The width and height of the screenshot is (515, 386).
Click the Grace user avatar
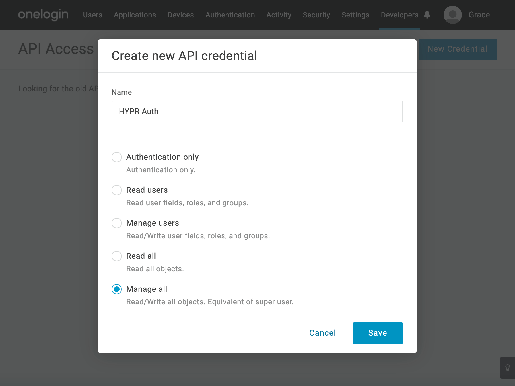click(452, 15)
